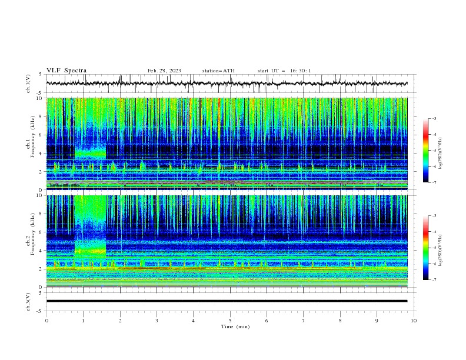The width and height of the screenshot is (466, 360).
Task: Click the "-5" tick on upper color bar
Action: pos(434,151)
